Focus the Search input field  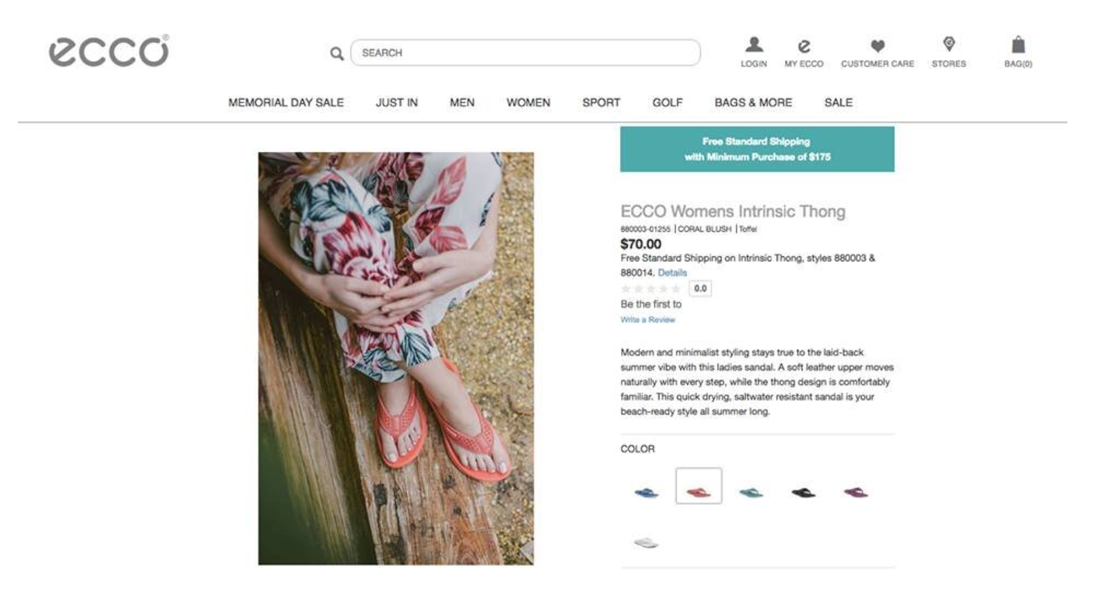point(525,53)
